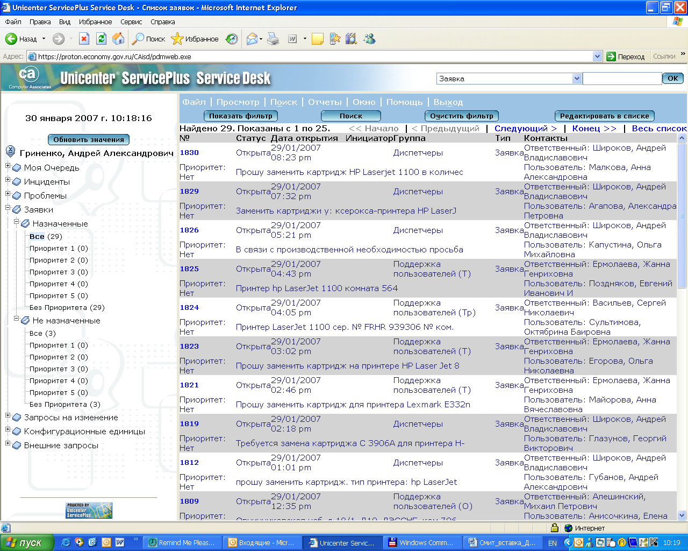Show Весь список link
The width and height of the screenshot is (688, 551).
click(659, 128)
